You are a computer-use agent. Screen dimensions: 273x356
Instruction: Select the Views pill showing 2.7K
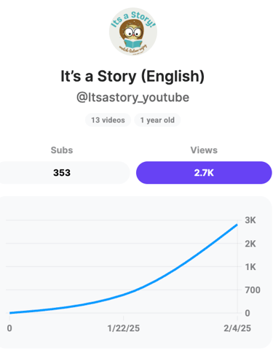point(204,173)
